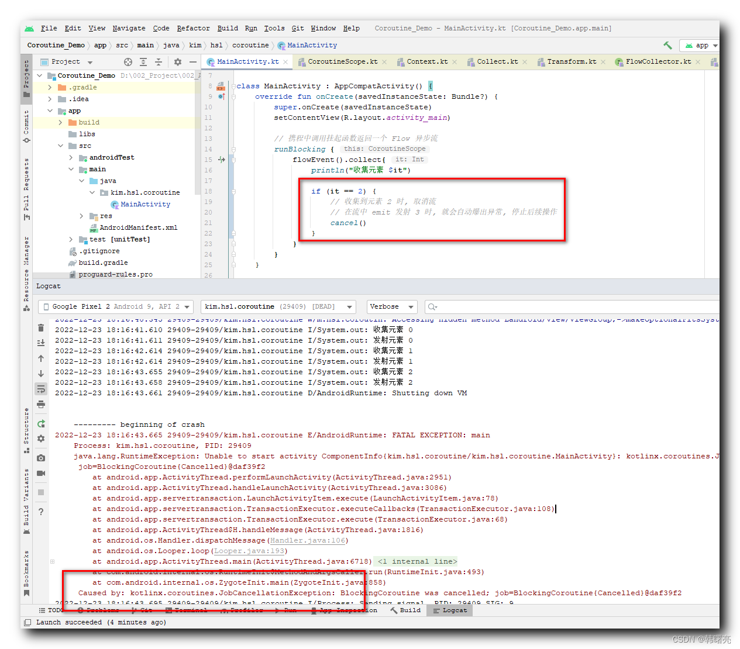Select MainActivity in the project tree

point(140,204)
